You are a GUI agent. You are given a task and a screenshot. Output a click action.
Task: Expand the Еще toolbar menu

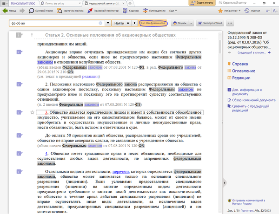[x=173, y=11]
